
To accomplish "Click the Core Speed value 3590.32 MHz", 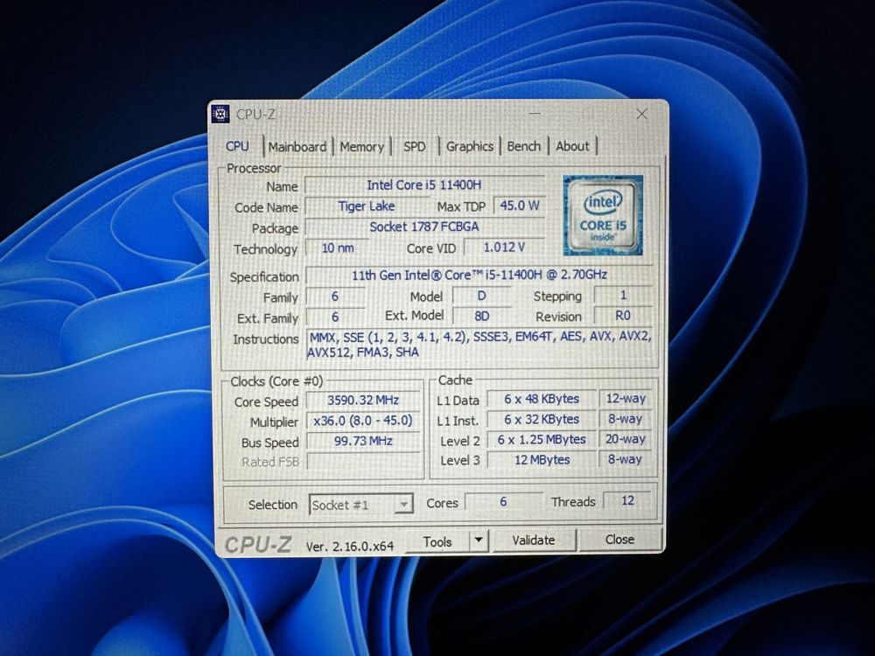I will 363,401.
